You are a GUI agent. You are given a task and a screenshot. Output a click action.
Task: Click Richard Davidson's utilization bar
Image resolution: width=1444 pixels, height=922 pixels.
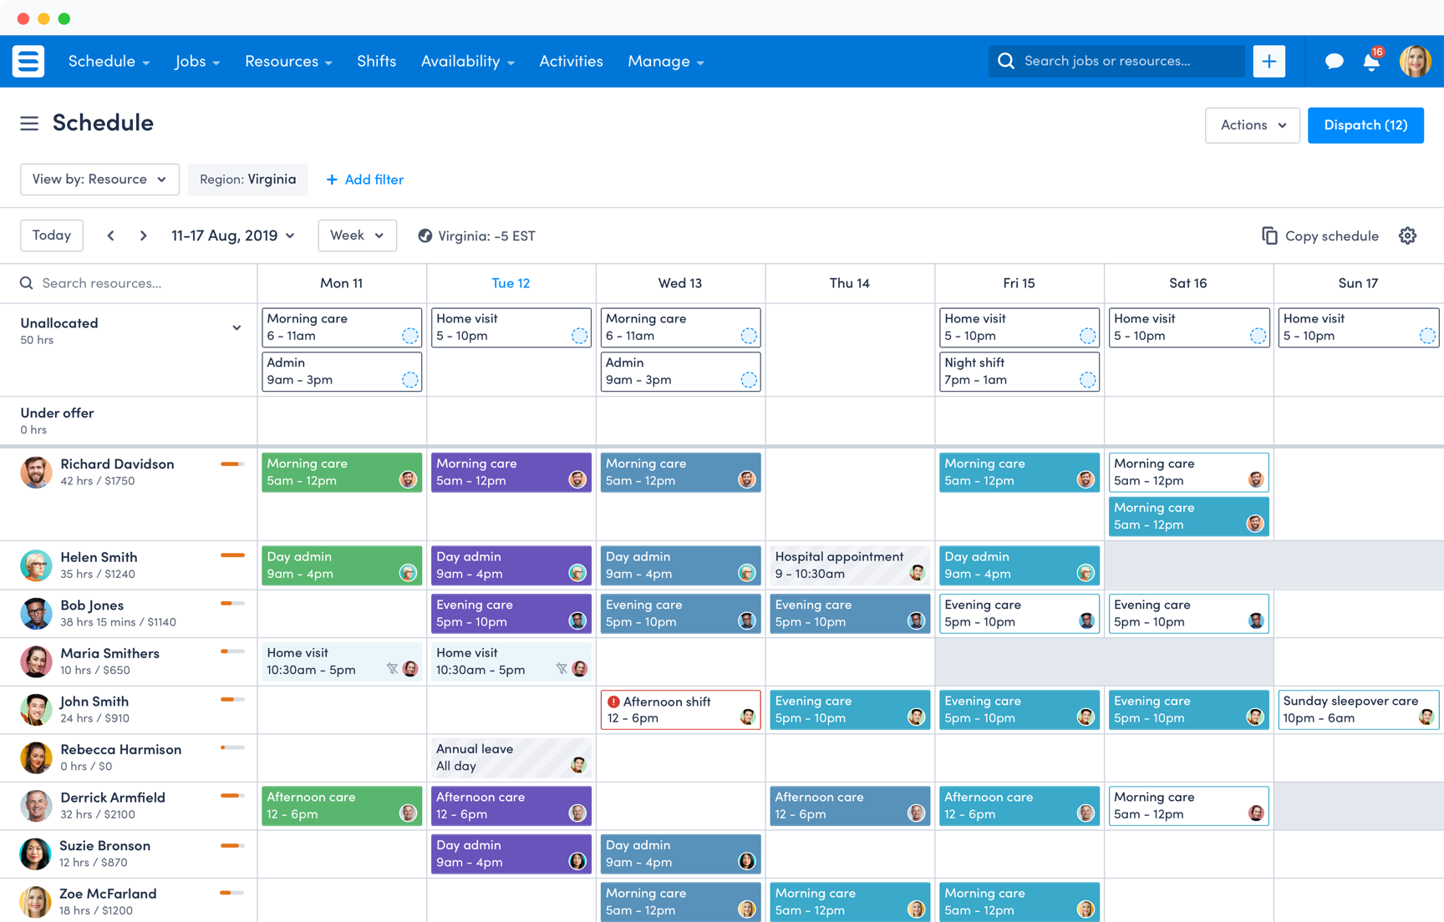[x=232, y=464]
